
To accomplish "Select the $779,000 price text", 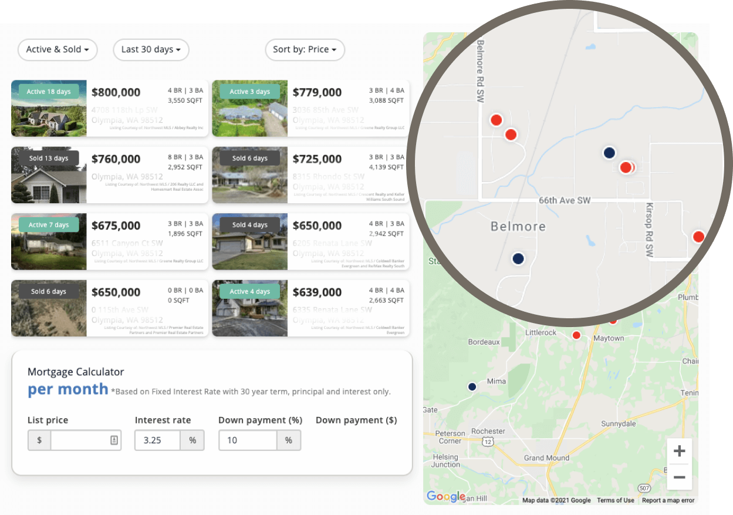I will pyautogui.click(x=317, y=92).
